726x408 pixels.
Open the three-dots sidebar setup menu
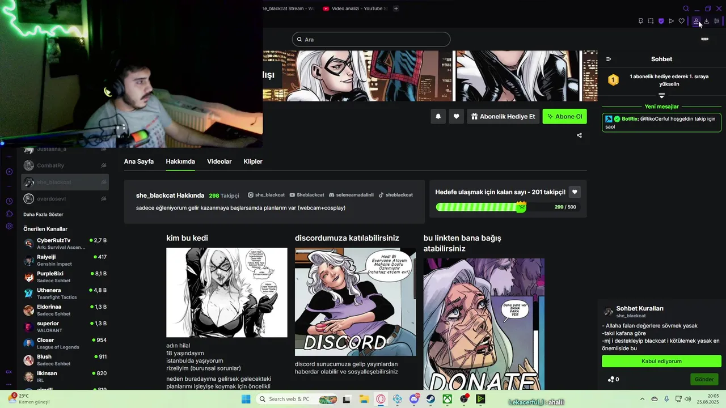tap(9, 384)
